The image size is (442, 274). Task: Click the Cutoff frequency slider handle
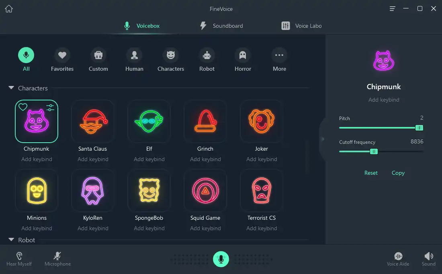tap(374, 151)
